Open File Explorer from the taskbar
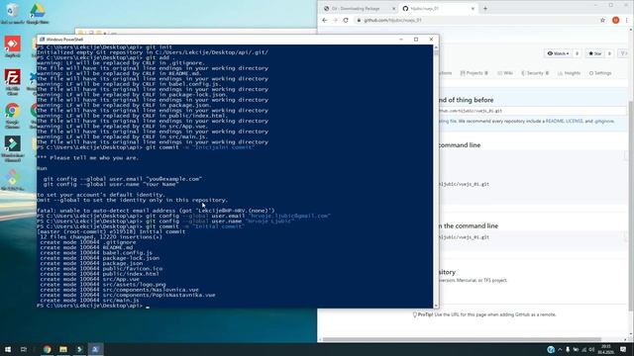The image size is (634, 356). pyautogui.click(x=63, y=349)
